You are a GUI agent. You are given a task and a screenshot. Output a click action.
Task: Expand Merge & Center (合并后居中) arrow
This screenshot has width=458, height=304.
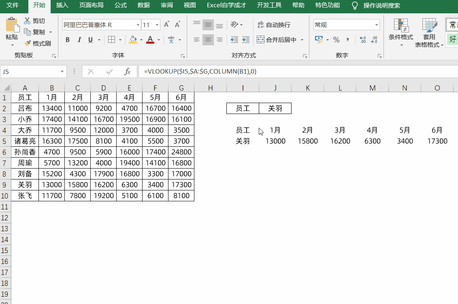click(302, 40)
